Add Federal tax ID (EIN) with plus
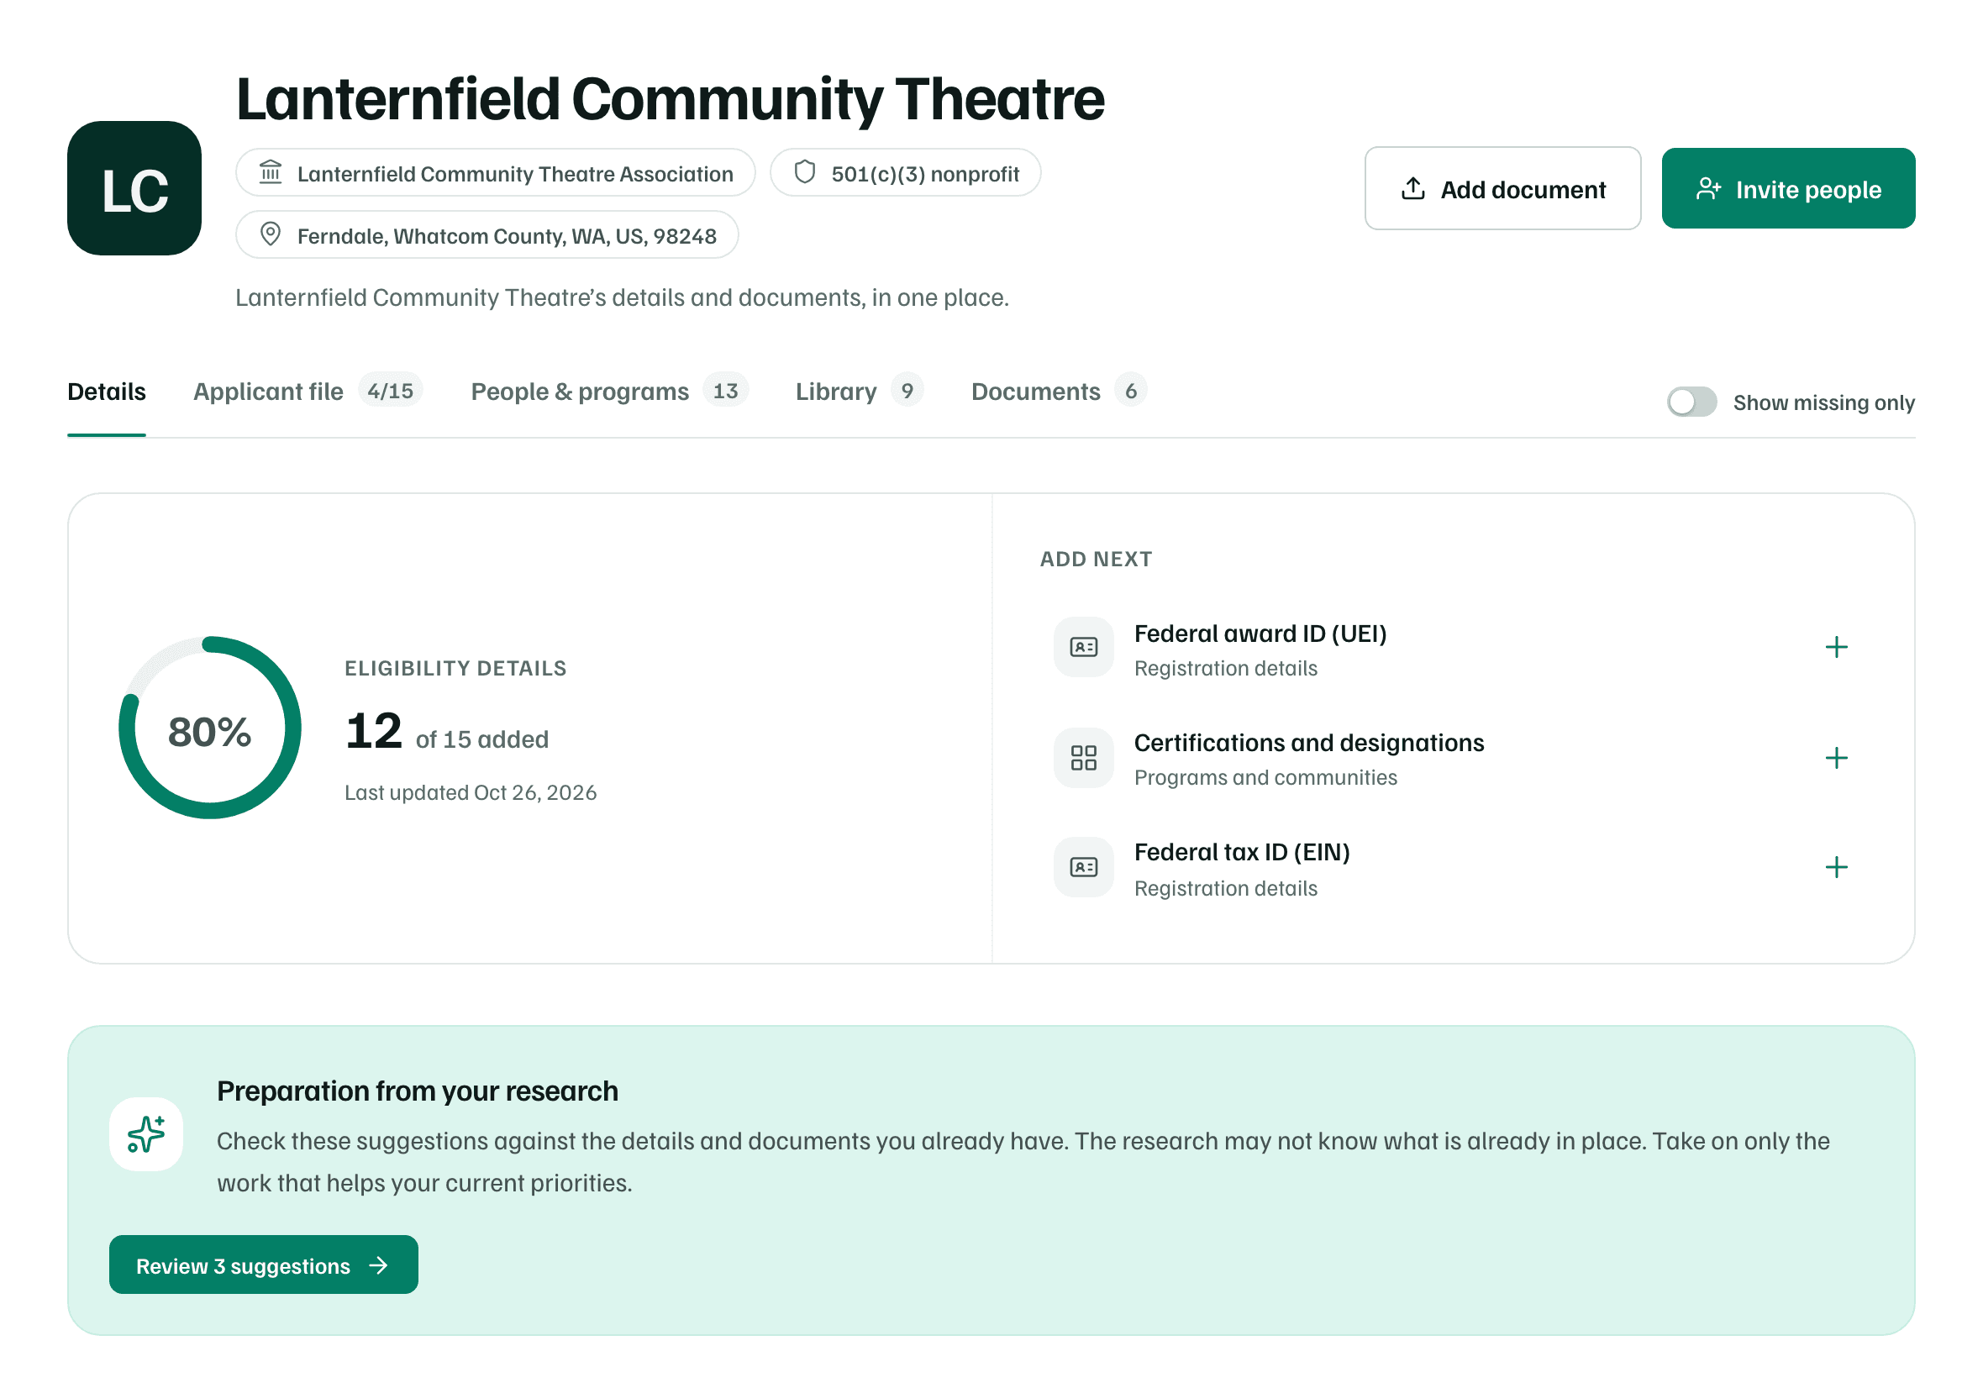Screen dimensions: 1983x1388 click(x=1835, y=866)
